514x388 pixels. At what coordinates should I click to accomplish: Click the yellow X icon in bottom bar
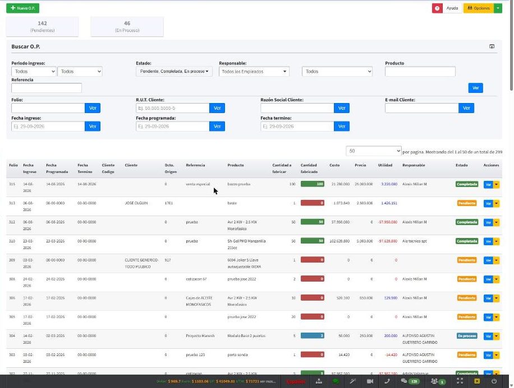[477, 381]
